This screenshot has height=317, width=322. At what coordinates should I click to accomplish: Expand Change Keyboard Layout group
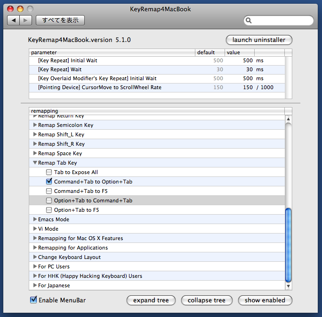[x=35, y=257]
